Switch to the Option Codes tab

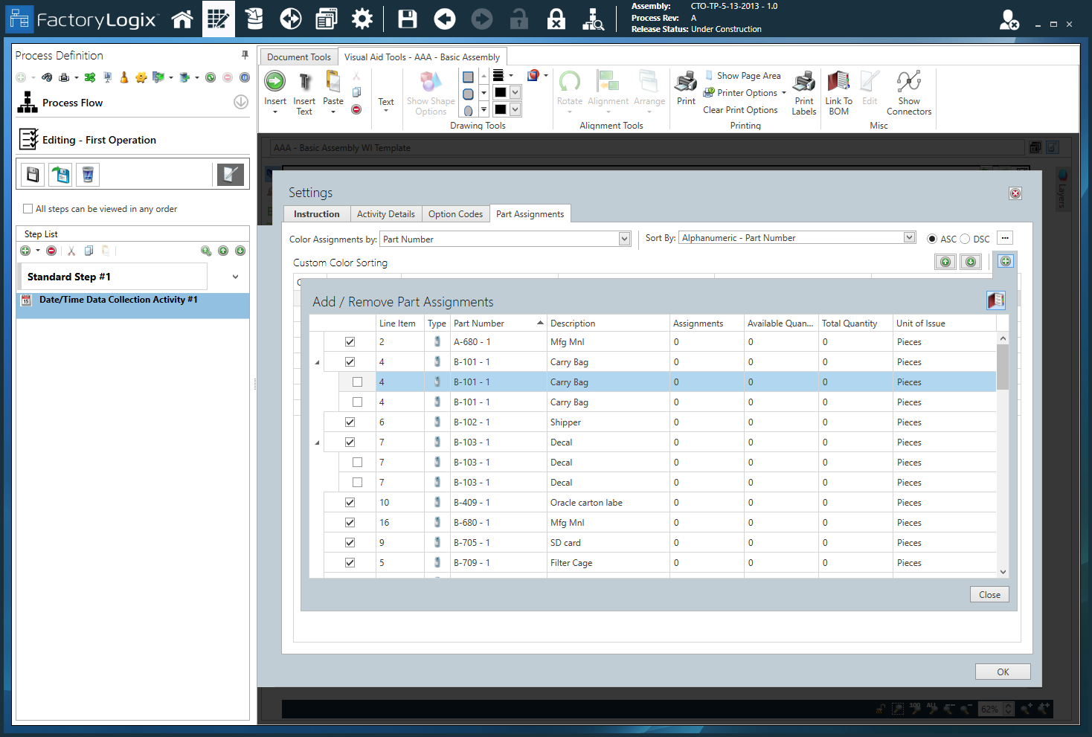click(455, 213)
